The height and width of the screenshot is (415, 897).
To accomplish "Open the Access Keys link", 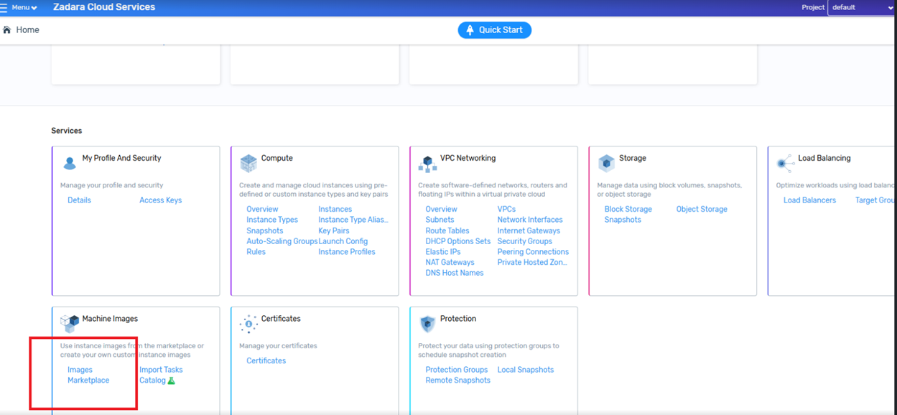I will click(161, 200).
